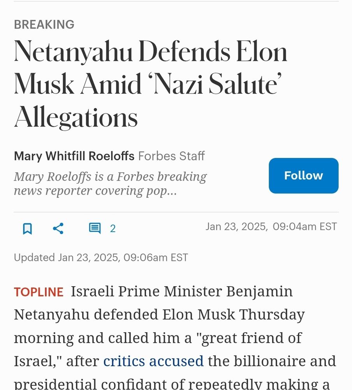This screenshot has width=352, height=390.
Task: Click 'Israeli Prime Minister Benjamin' text
Action: (181, 291)
